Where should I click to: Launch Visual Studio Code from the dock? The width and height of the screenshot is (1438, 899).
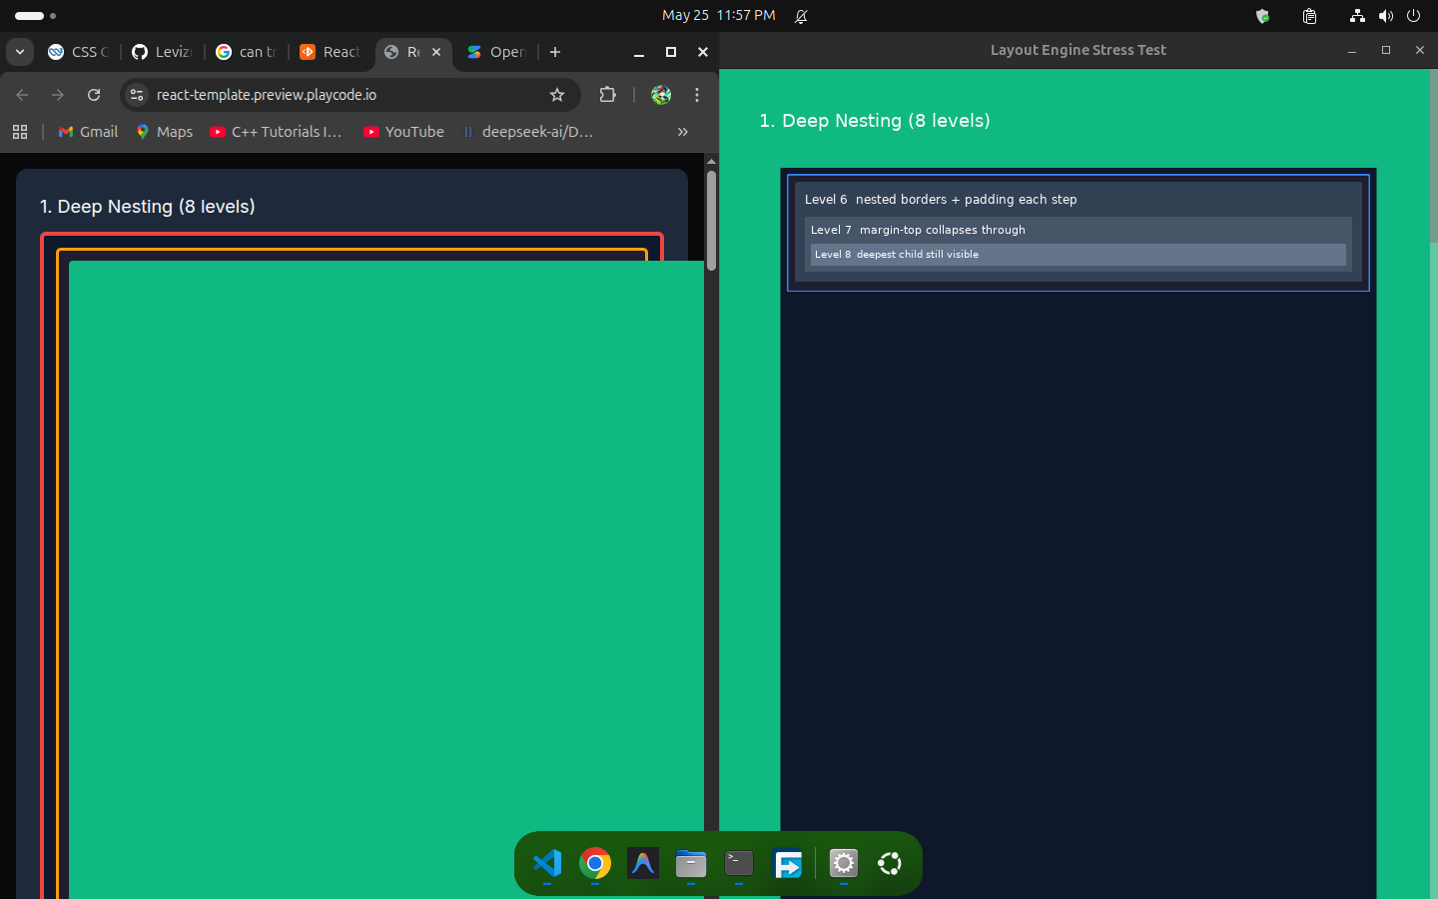pyautogui.click(x=547, y=863)
